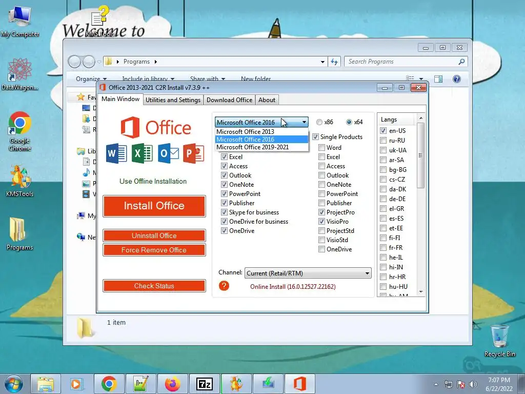Screen dimensions: 525x394
Task: Launch Windows Media Player from taskbar
Action: point(76,384)
